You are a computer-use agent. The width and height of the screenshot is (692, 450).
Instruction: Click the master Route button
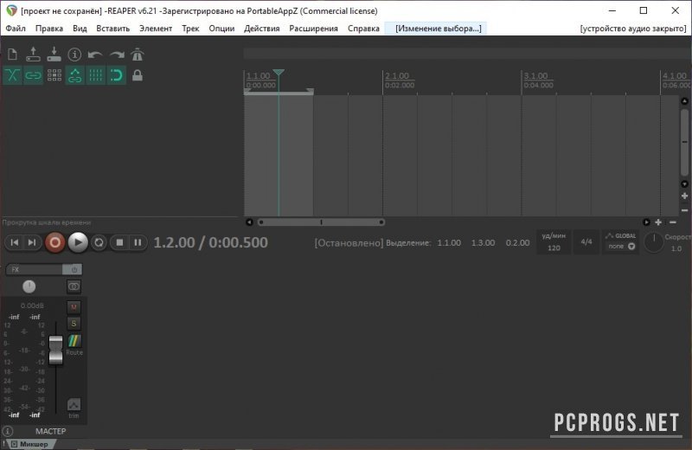(x=74, y=344)
